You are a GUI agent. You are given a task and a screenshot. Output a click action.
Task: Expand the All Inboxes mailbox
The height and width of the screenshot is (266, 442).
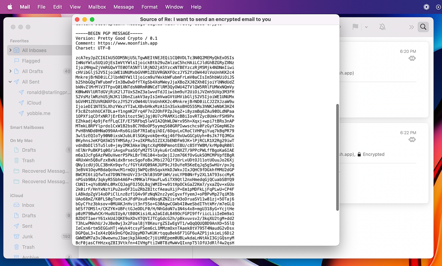tap(10, 50)
